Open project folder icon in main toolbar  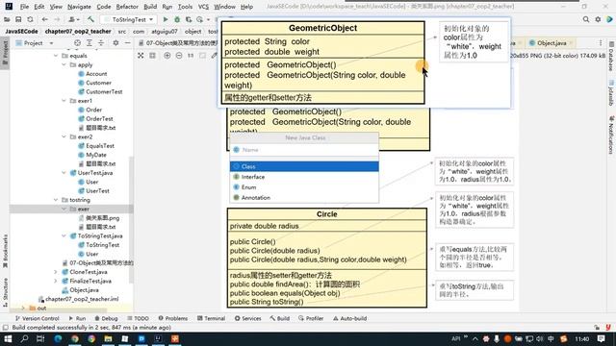tap(7, 19)
